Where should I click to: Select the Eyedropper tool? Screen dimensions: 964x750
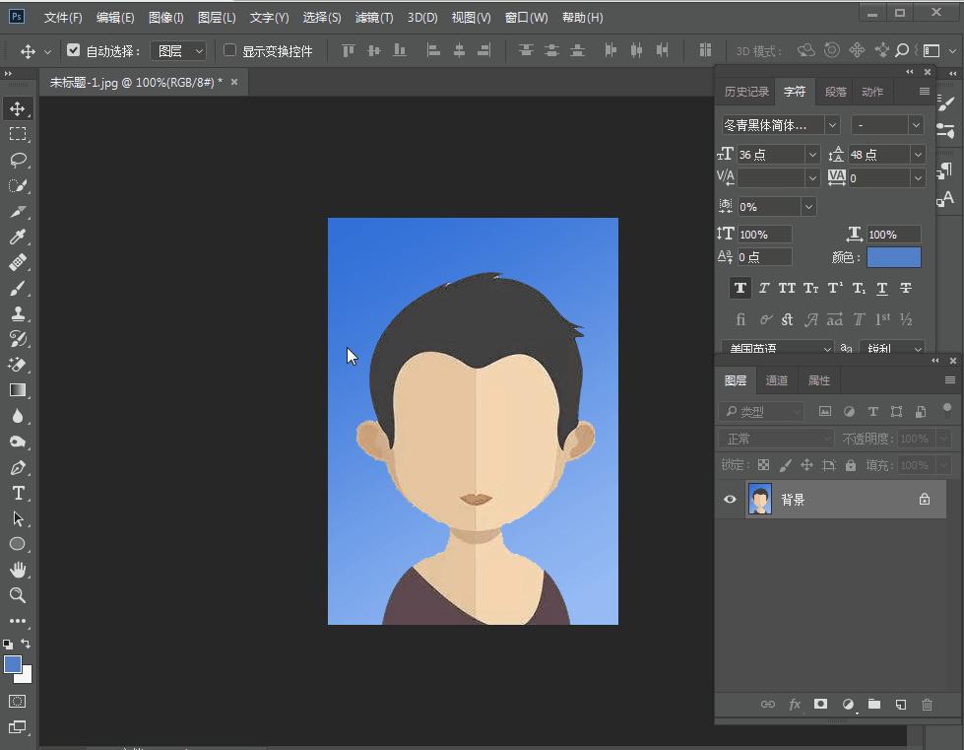pyautogui.click(x=18, y=237)
